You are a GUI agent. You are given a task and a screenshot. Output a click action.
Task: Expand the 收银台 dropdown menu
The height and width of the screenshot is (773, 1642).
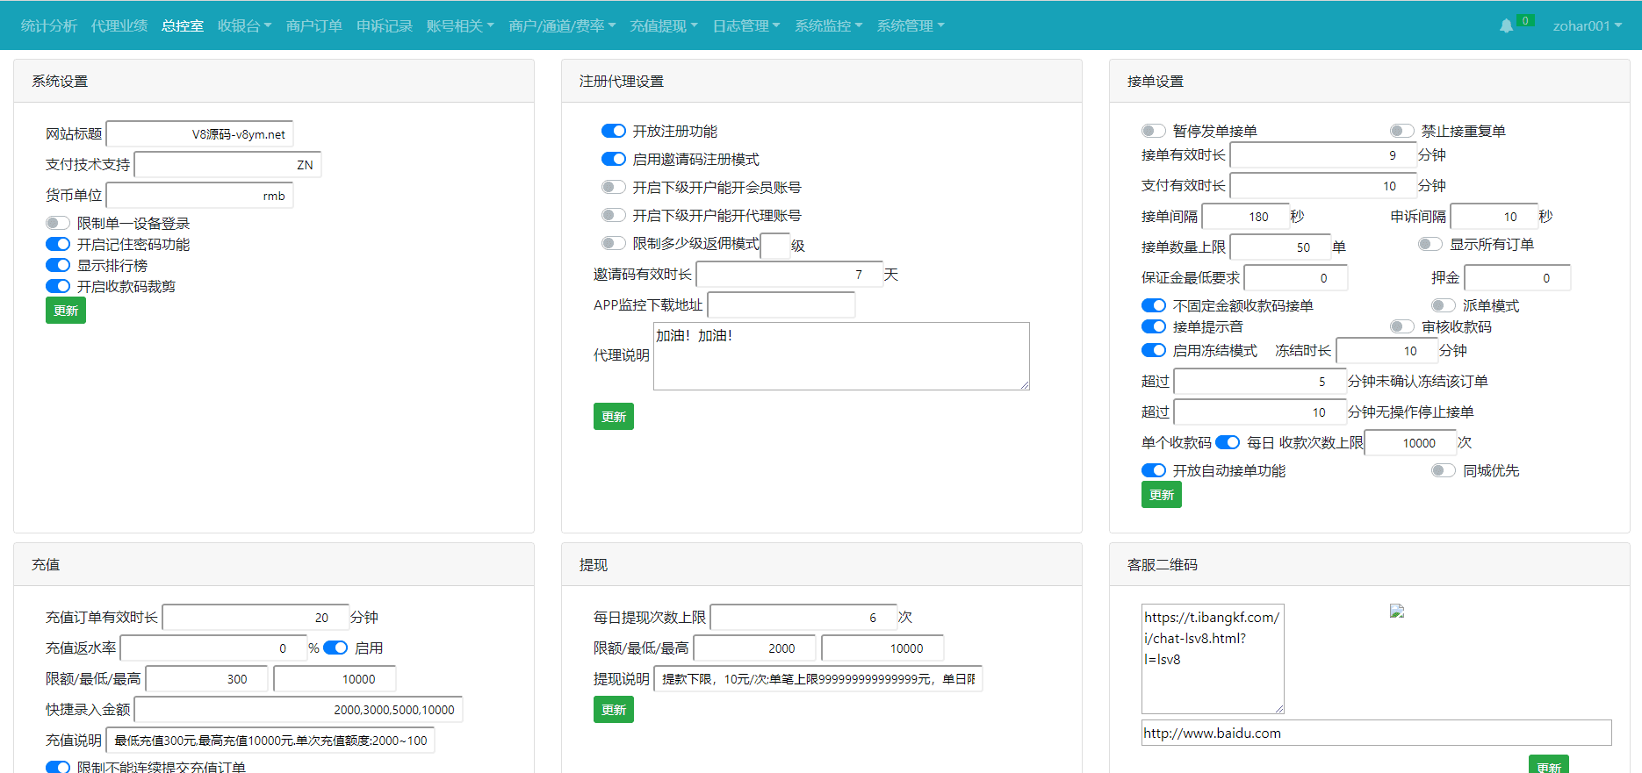[x=244, y=26]
